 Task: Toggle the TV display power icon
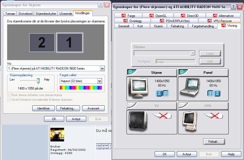[x=131, y=105]
